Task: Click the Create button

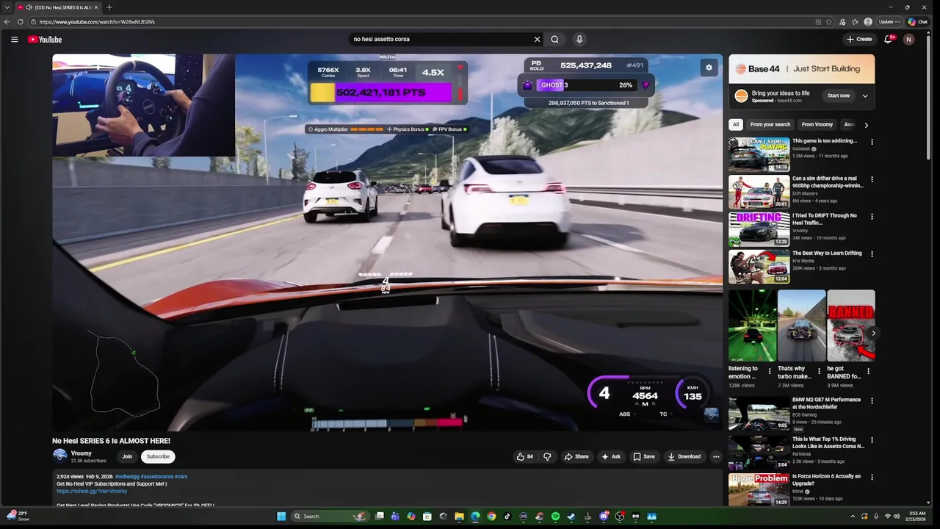Action: [x=859, y=40]
